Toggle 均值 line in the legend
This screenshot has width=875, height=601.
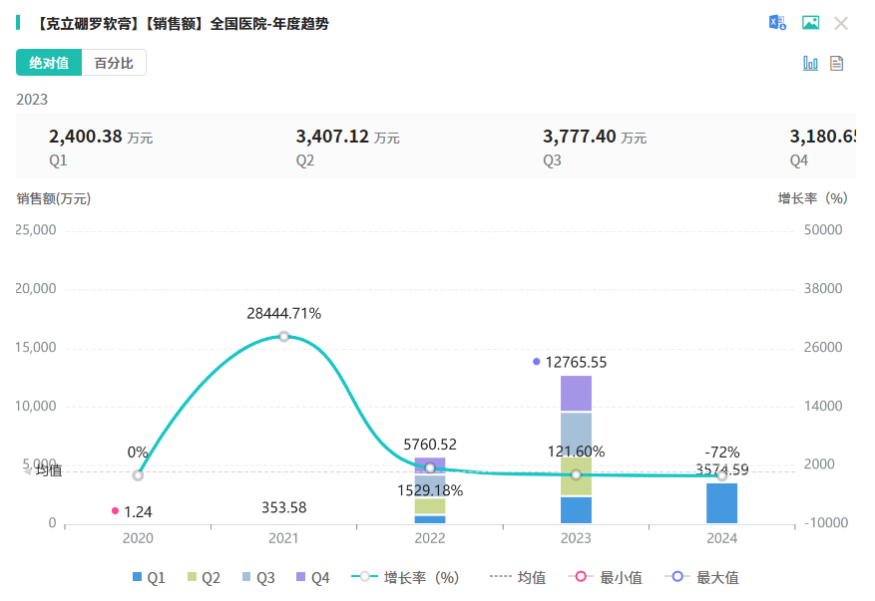click(517, 578)
